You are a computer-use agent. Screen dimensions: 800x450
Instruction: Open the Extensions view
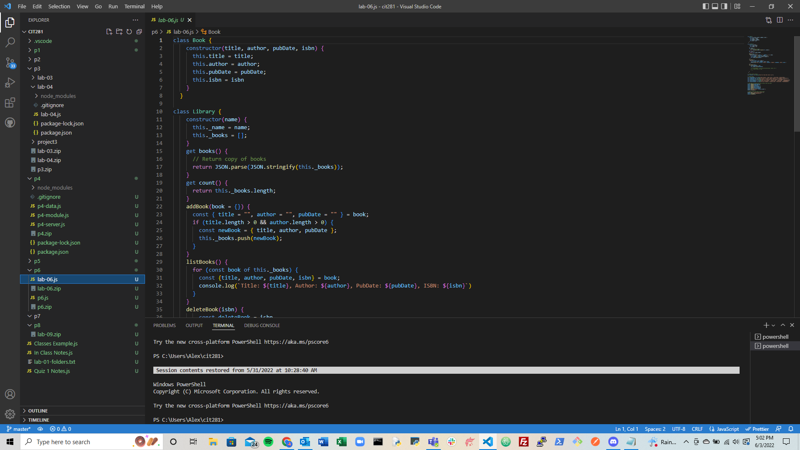coord(10,102)
